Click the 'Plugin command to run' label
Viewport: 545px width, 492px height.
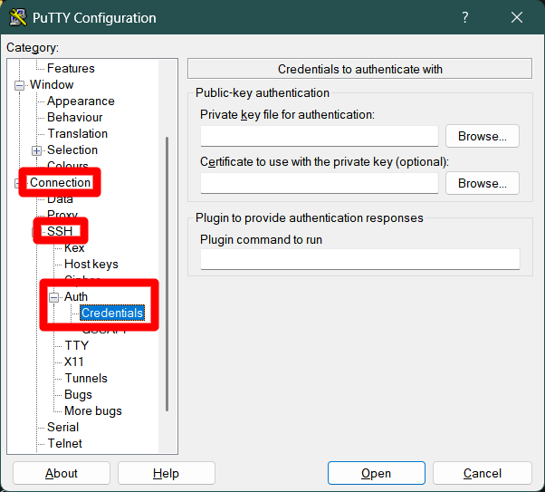pyautogui.click(x=261, y=240)
